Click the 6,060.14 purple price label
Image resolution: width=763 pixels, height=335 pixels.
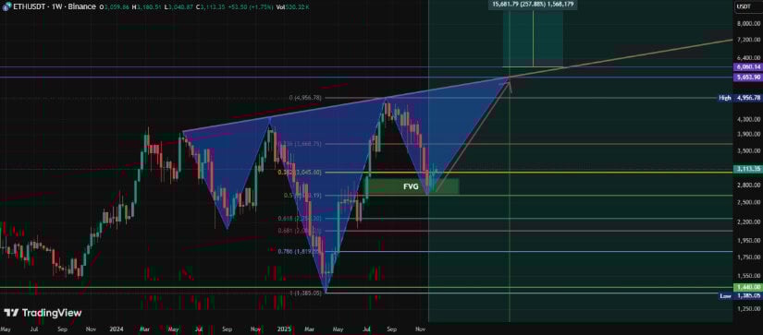[747, 67]
